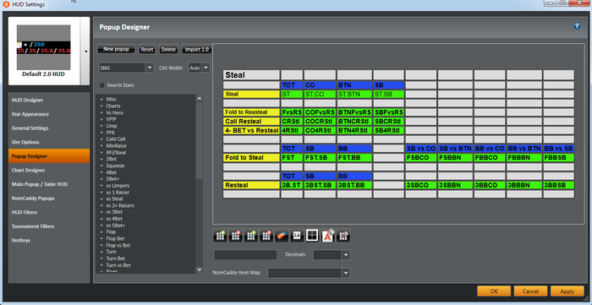
Task: Click the cell borders grid icon
Action: [312, 236]
